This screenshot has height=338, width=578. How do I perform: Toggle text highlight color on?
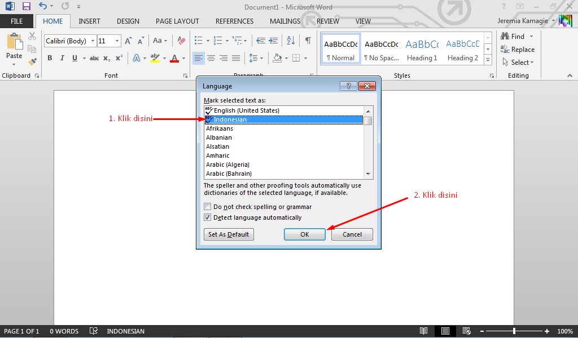point(156,58)
